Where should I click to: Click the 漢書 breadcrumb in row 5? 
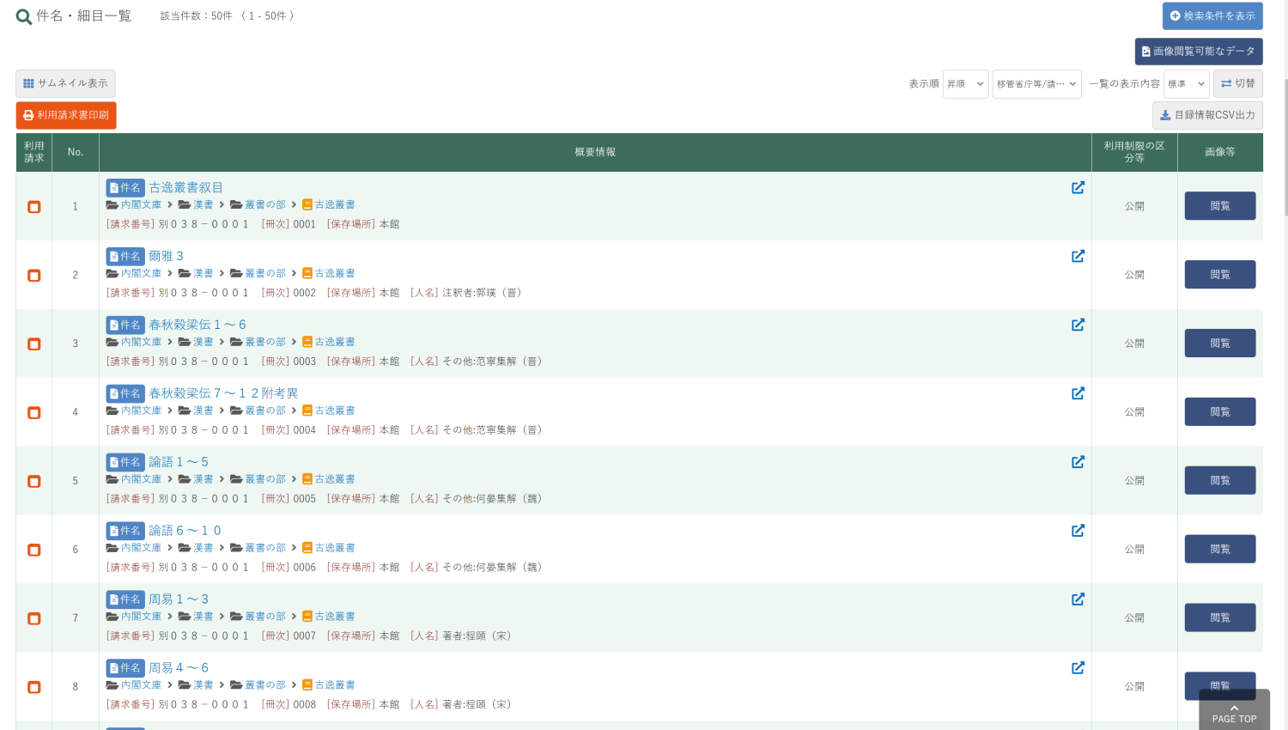click(x=203, y=479)
